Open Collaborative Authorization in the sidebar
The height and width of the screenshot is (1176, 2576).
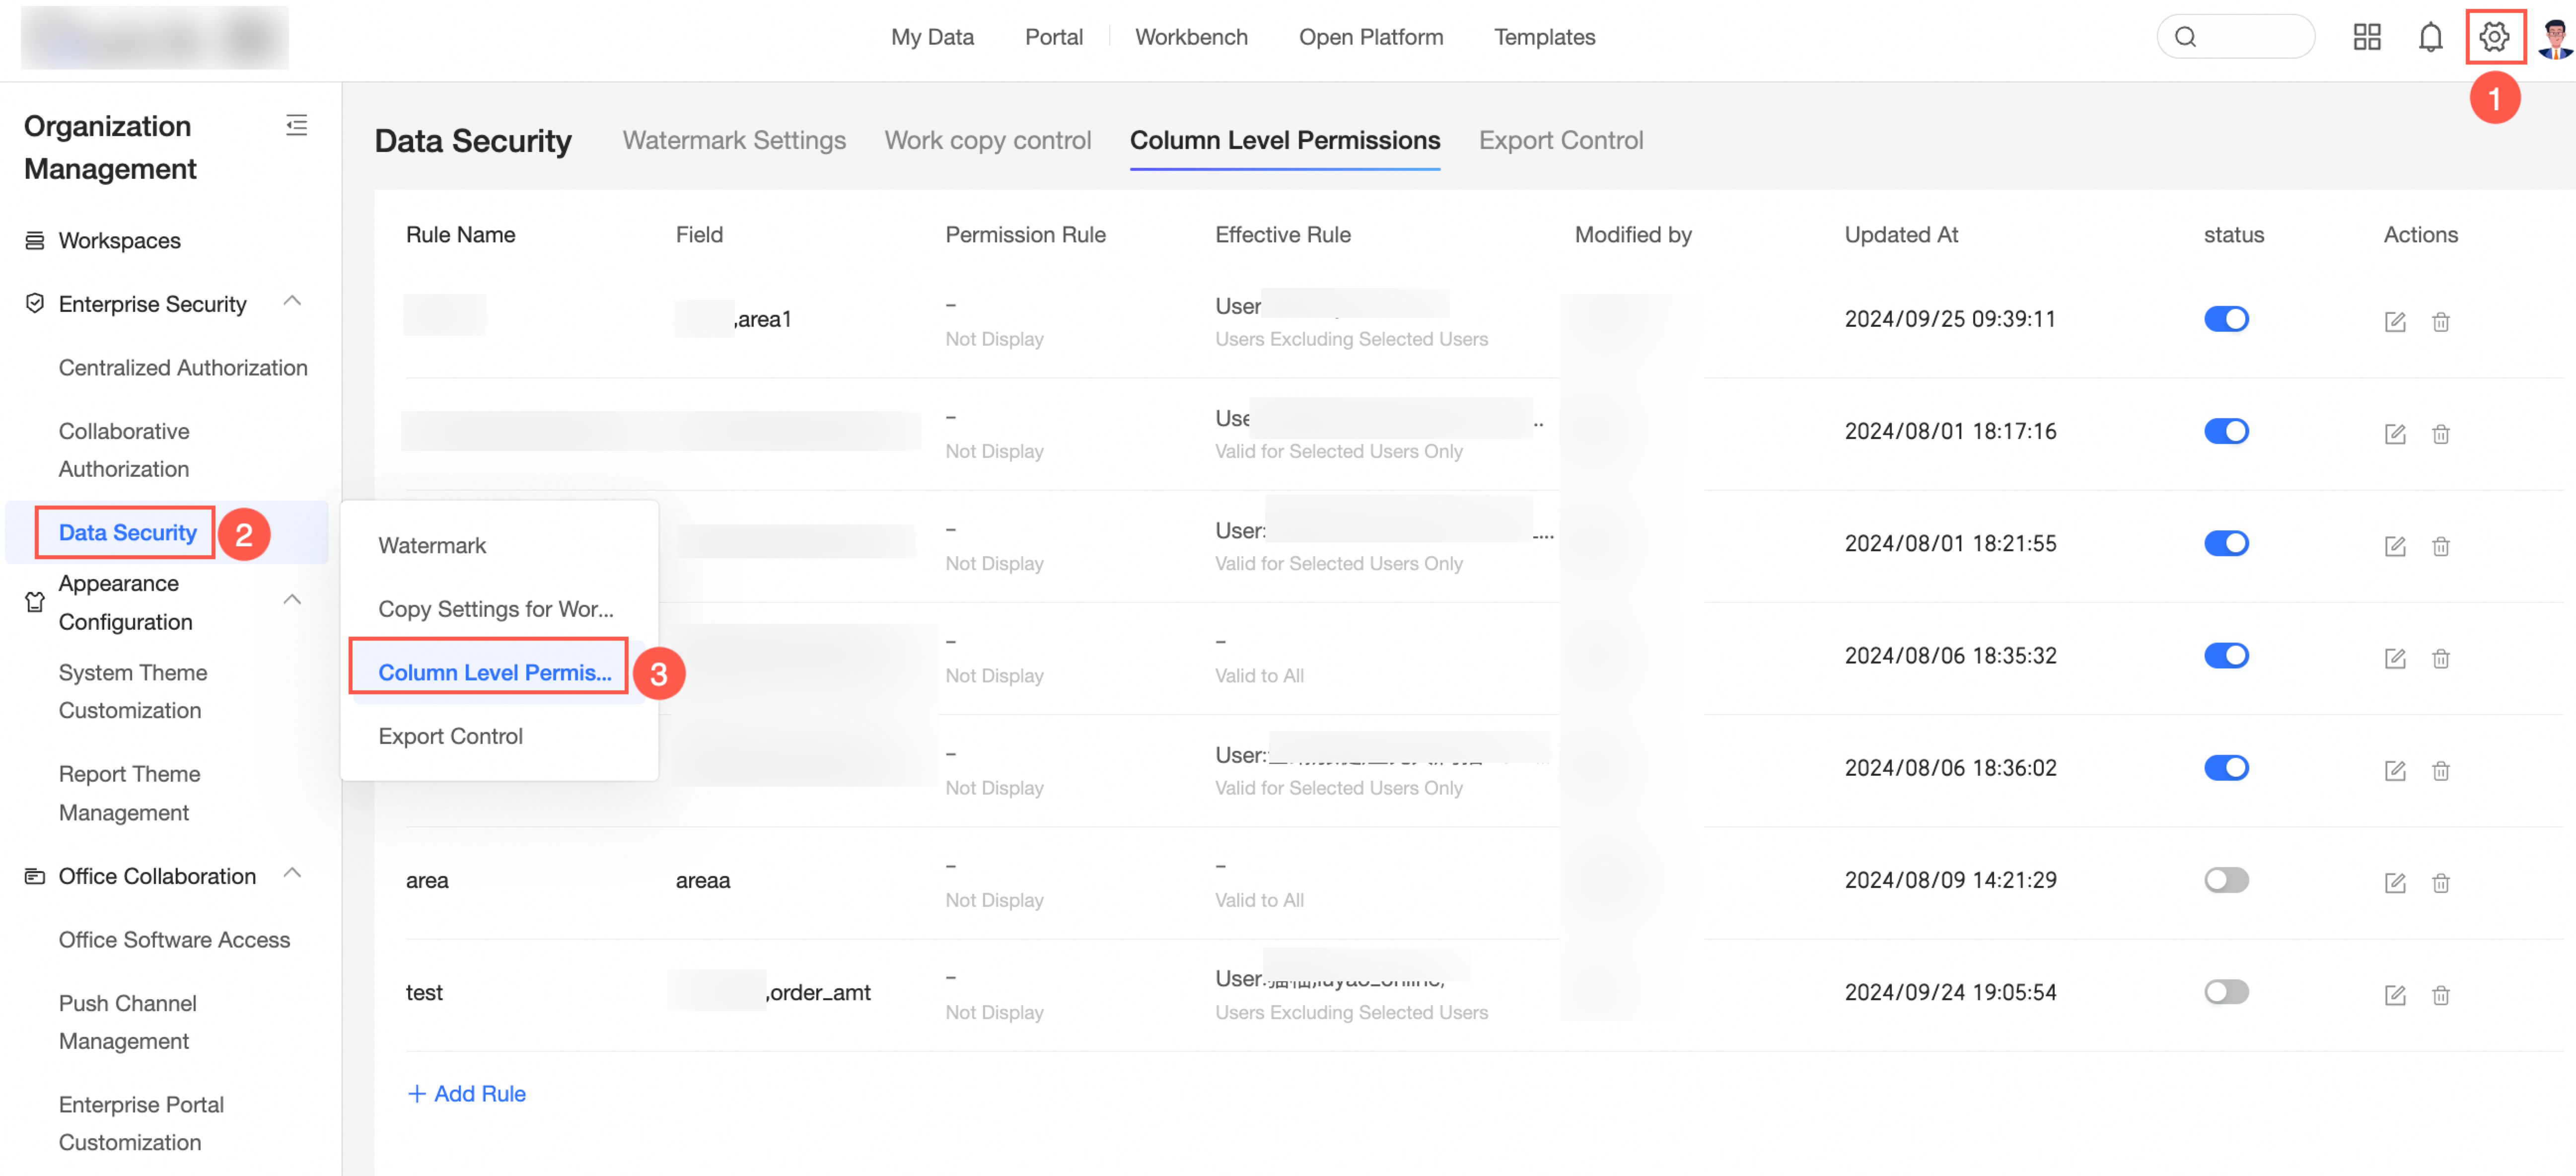[123, 449]
